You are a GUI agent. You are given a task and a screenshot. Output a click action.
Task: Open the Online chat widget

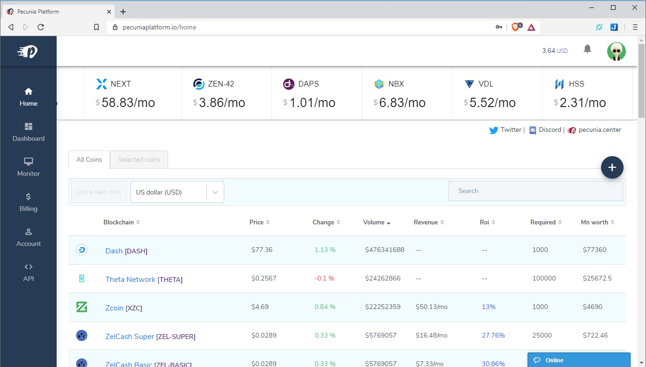pos(579,360)
